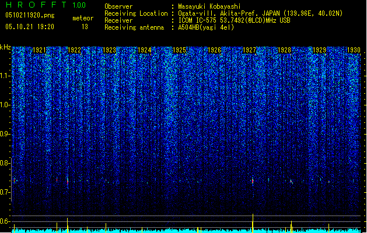Click the 'Receiver' field label
This screenshot has width=367, height=233.
[118, 20]
